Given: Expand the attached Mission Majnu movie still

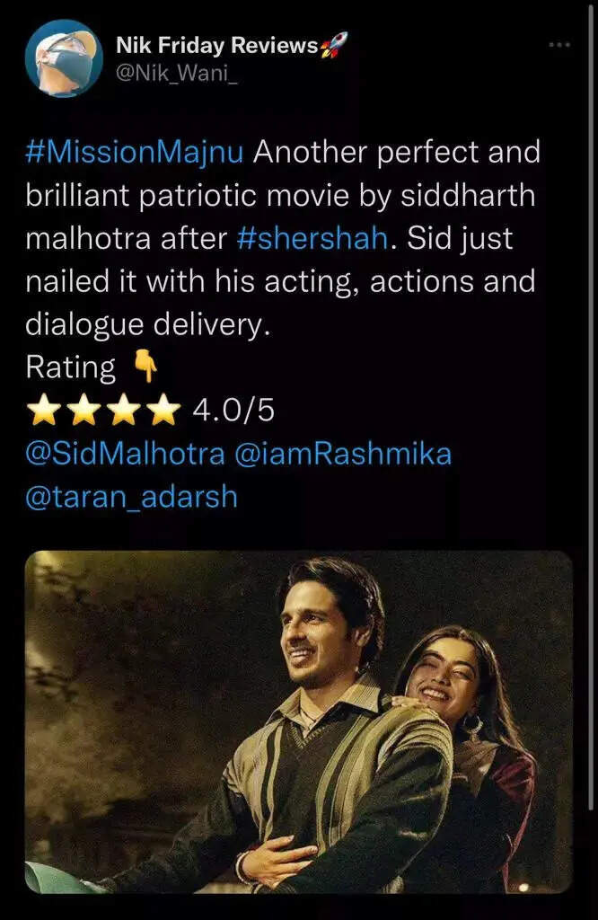Looking at the screenshot, I should [299, 721].
